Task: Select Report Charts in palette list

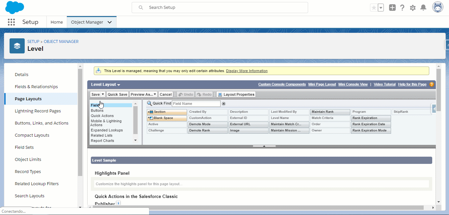Action: coord(102,141)
